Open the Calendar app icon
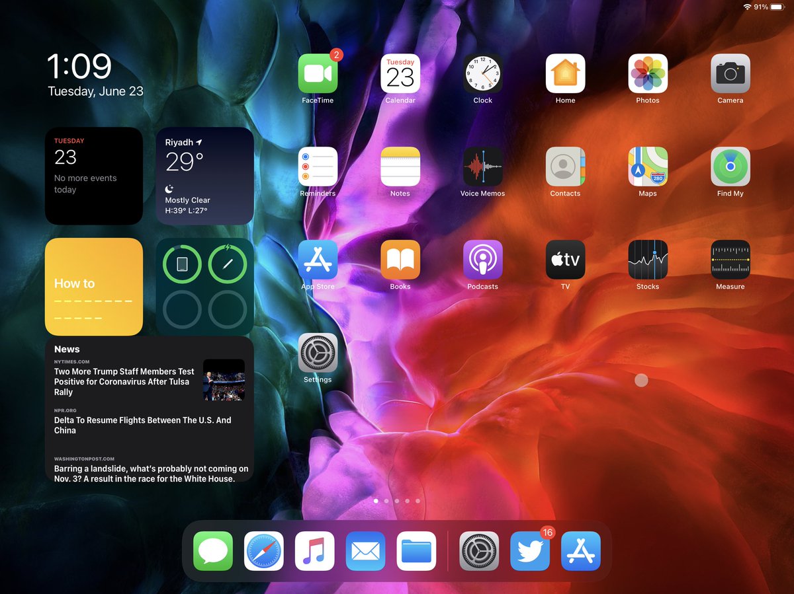 click(400, 73)
